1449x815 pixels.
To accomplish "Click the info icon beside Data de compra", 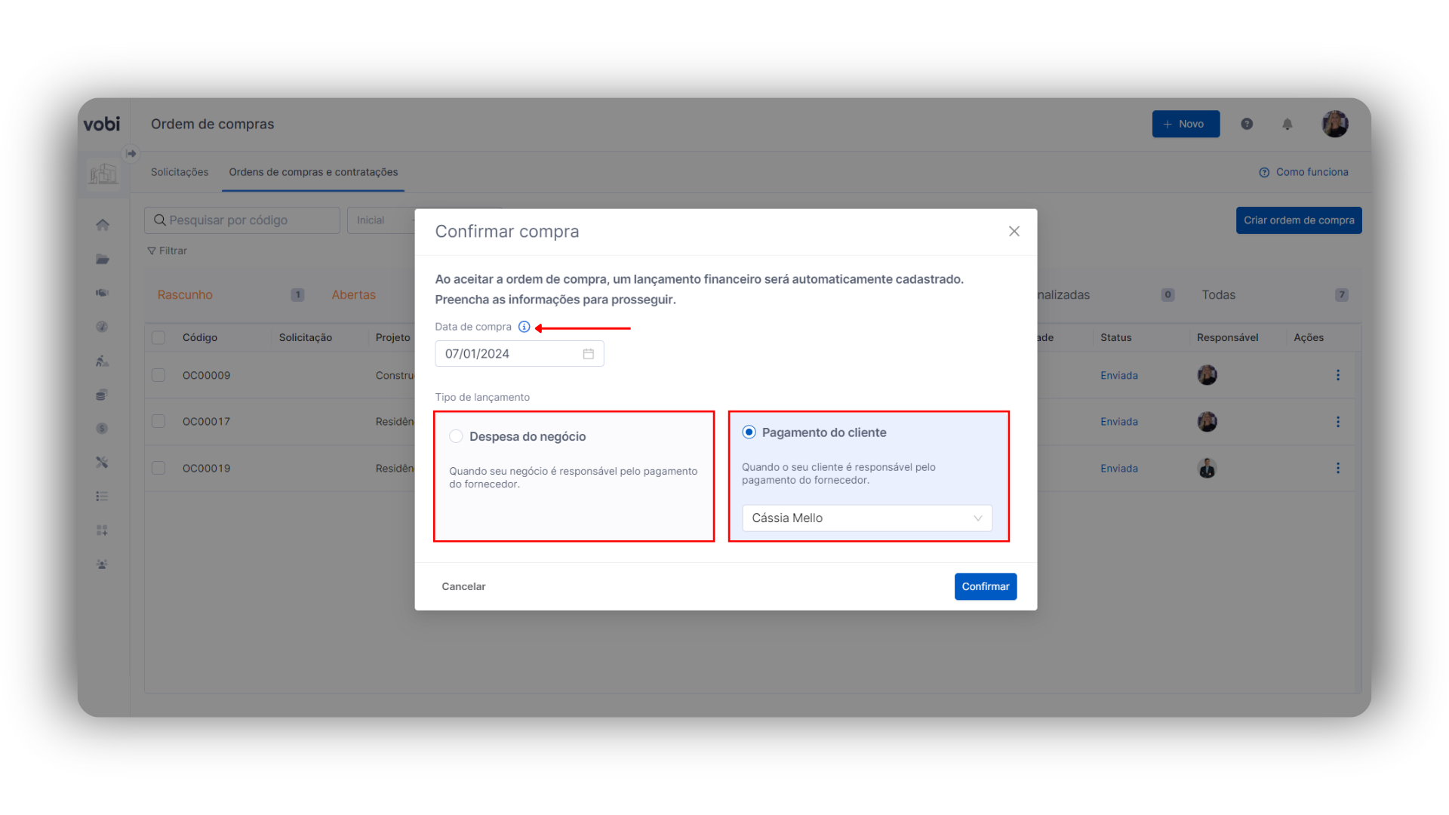I will [524, 327].
